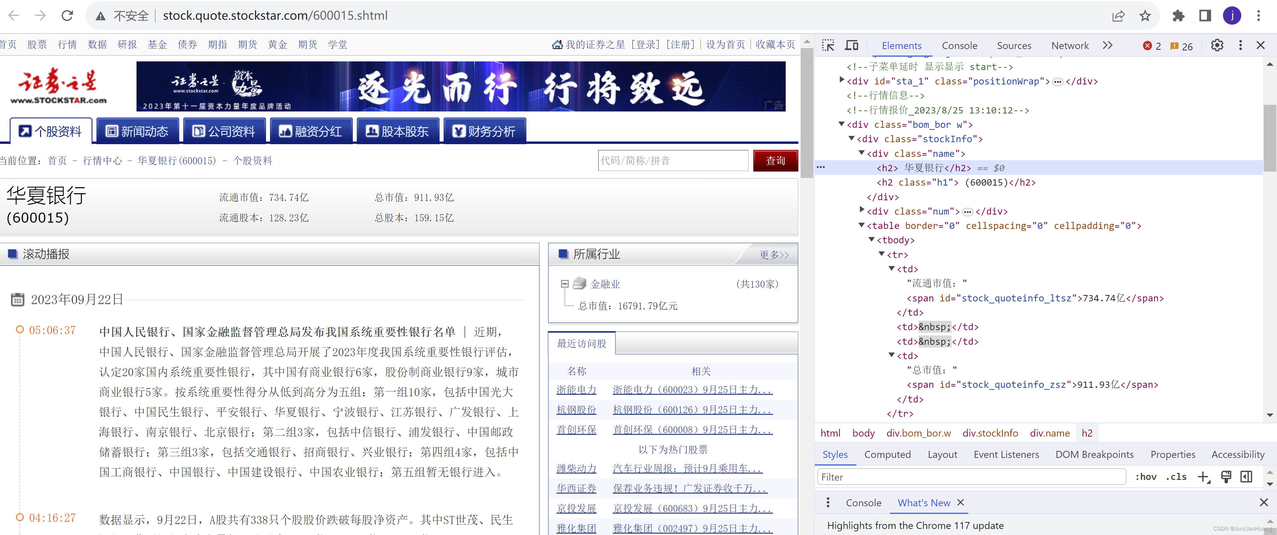Close the What's New drawer tab
This screenshot has height=535, width=1277.
click(960, 502)
